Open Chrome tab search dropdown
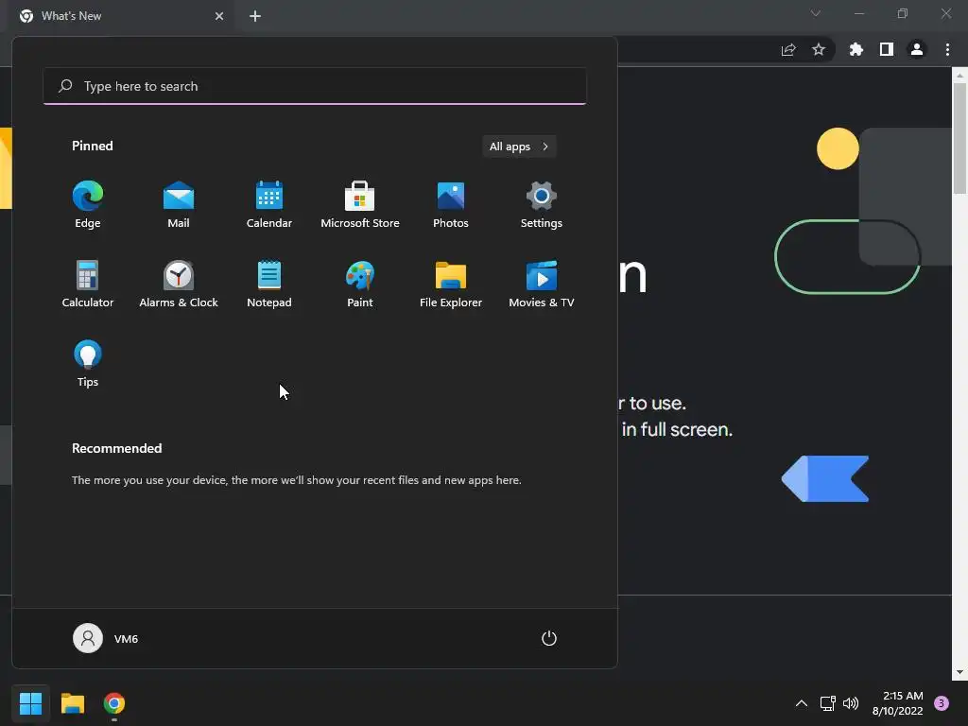 coord(816,13)
